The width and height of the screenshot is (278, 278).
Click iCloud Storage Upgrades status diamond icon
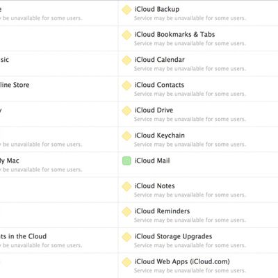coord(126,237)
